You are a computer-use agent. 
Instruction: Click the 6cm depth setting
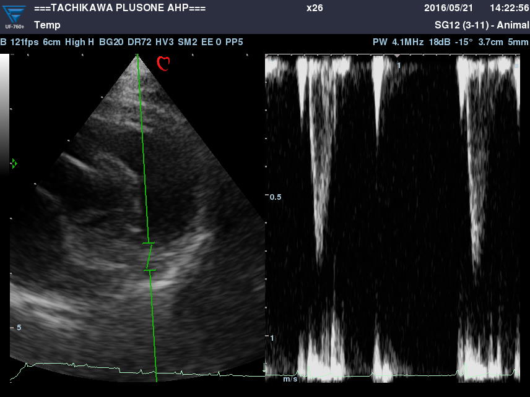(51, 42)
